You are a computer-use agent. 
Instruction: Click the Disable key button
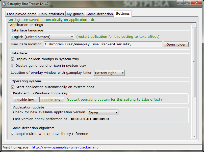tap(25, 100)
